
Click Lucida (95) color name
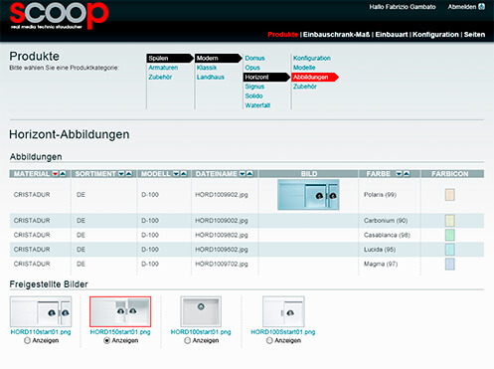tap(380, 250)
